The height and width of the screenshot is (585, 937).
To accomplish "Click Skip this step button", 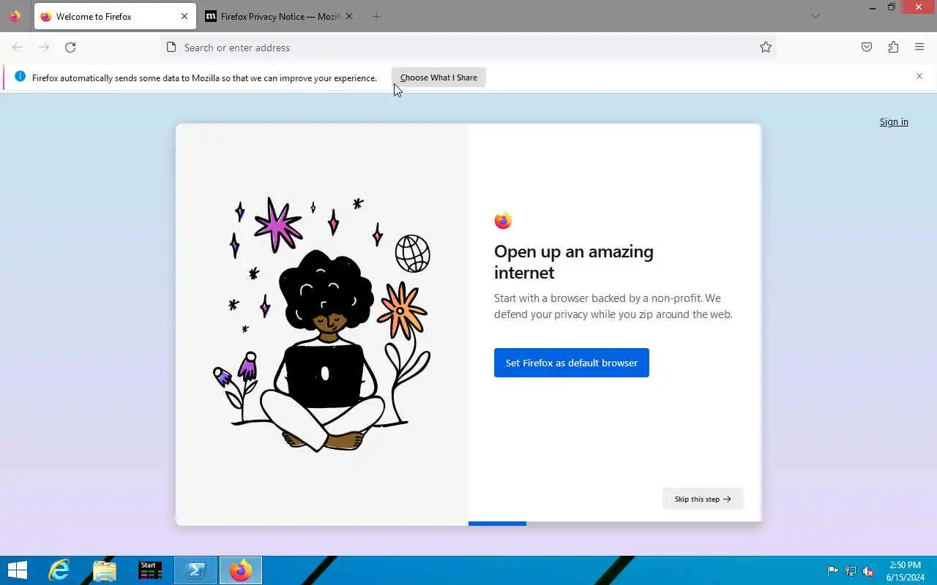I will pyautogui.click(x=703, y=499).
